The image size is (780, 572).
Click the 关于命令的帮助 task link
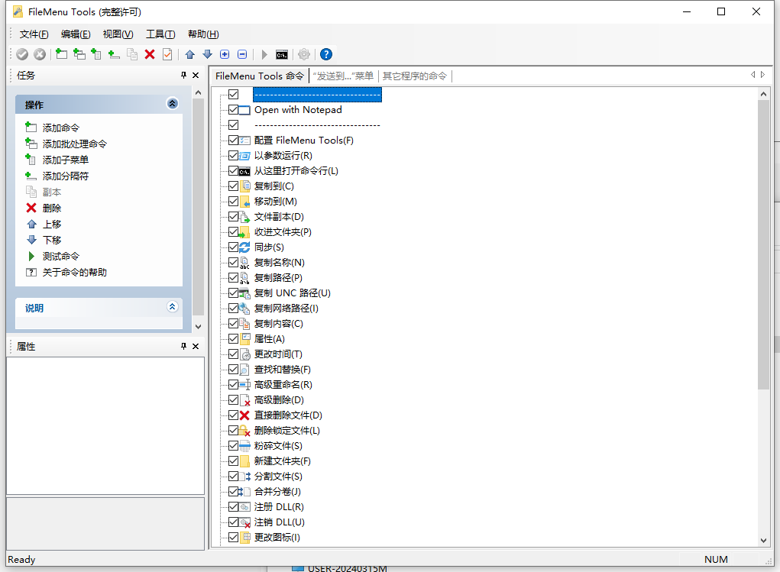[75, 272]
